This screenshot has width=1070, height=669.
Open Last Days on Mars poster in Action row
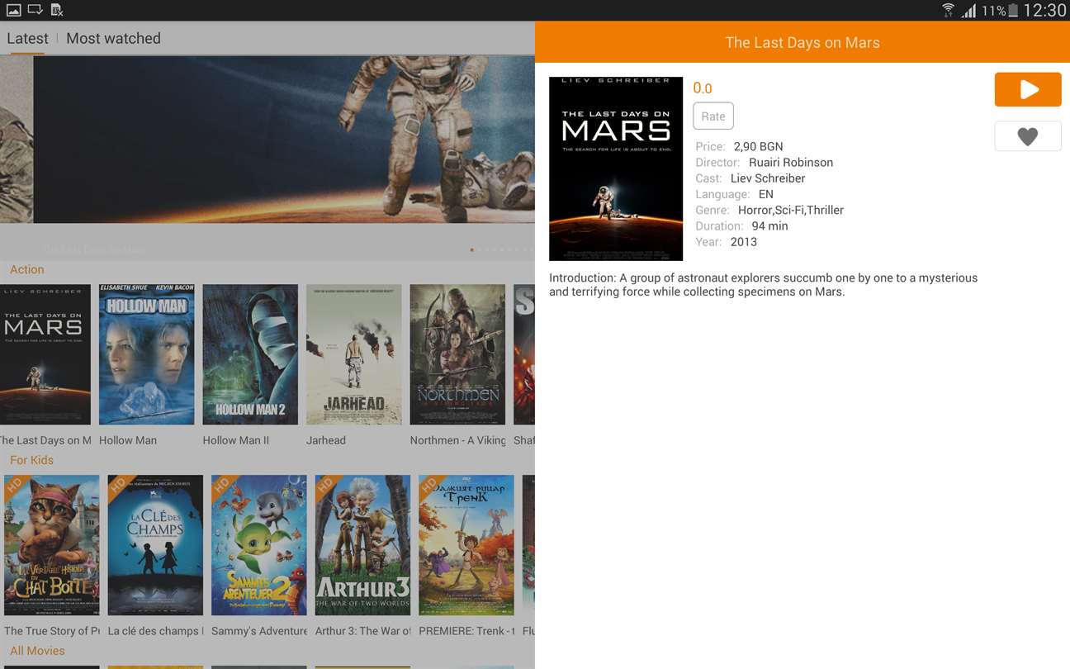[45, 354]
